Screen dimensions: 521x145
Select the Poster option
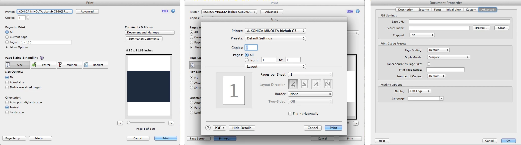coord(43,65)
